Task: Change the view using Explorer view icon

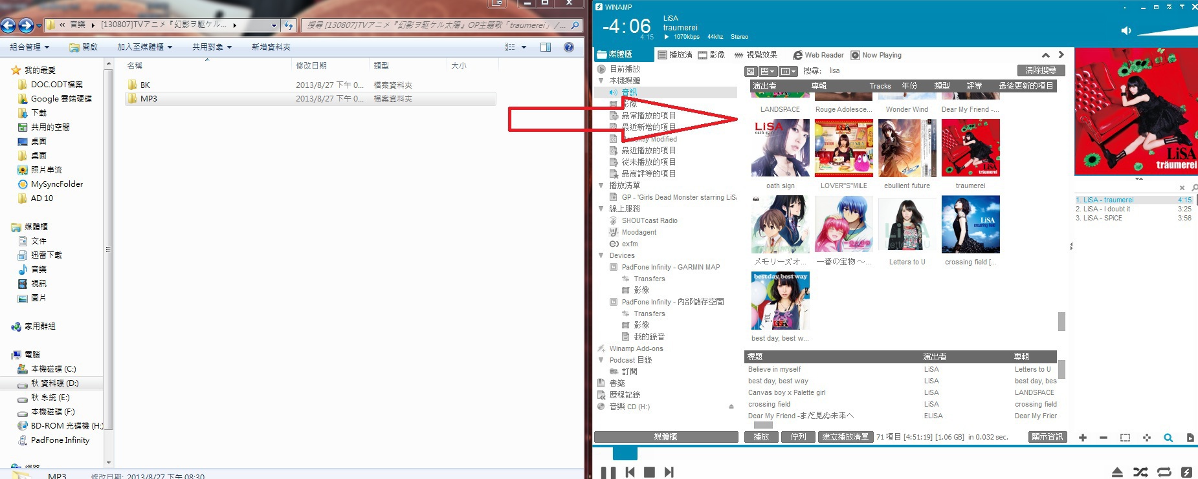Action: pos(510,47)
